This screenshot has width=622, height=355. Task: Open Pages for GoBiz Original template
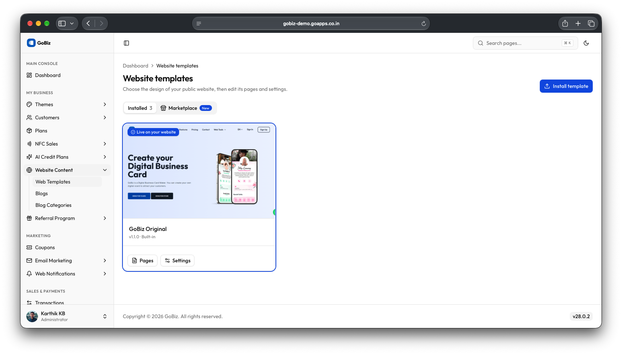(143, 261)
